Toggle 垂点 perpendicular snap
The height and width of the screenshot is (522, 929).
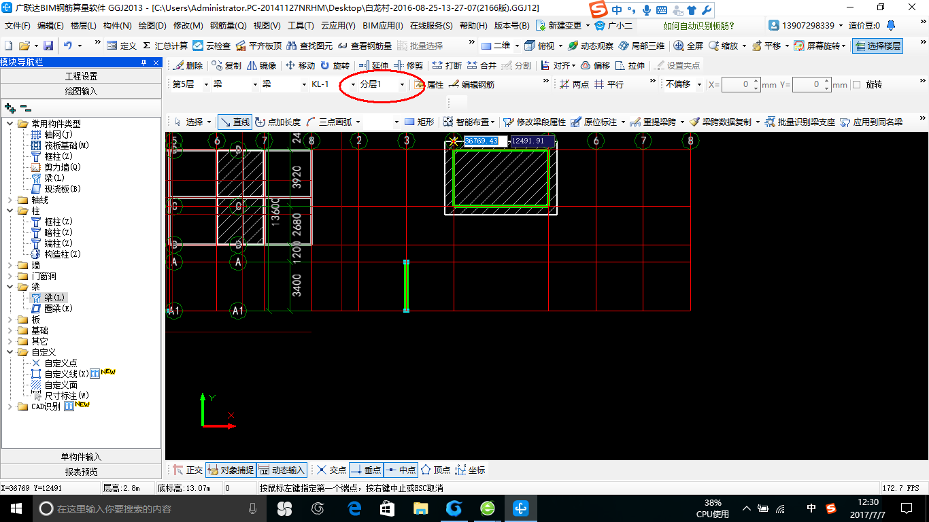point(366,470)
